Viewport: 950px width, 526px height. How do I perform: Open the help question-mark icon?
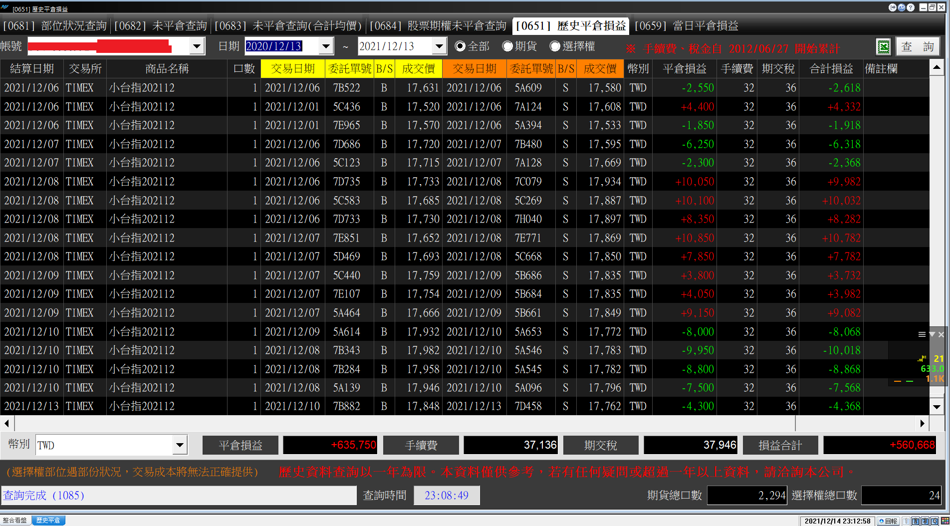coord(911,7)
